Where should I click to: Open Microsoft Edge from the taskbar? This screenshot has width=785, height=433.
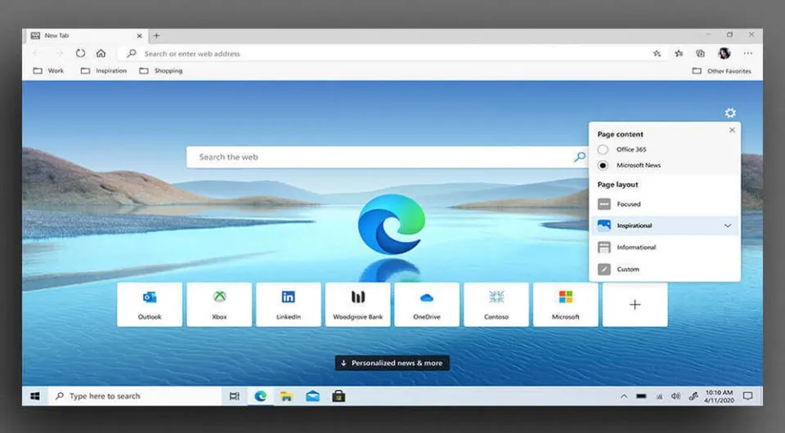click(x=260, y=396)
